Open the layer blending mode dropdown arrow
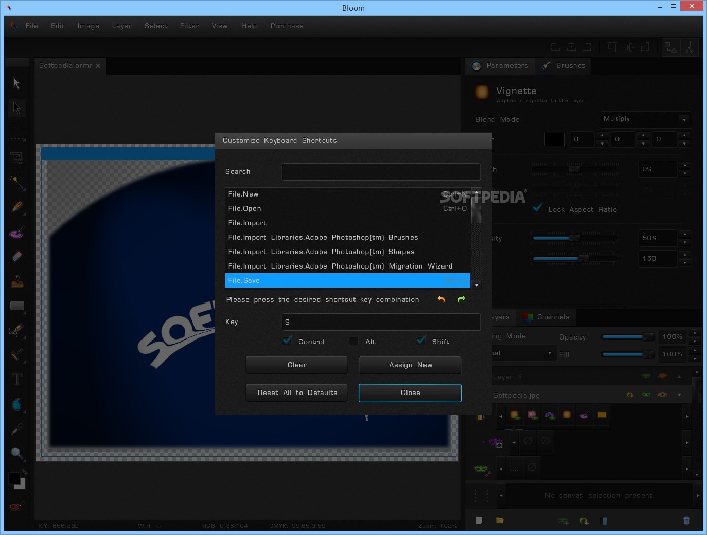707x535 pixels. click(550, 353)
